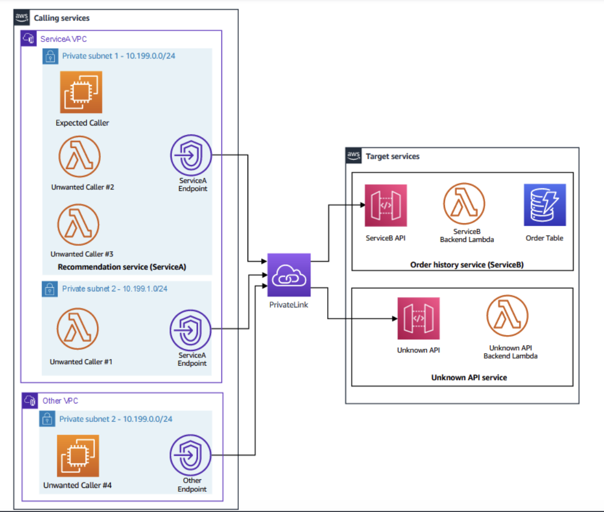
Task: Click the 'Unwanted Caller #1' label
Action: (x=81, y=362)
